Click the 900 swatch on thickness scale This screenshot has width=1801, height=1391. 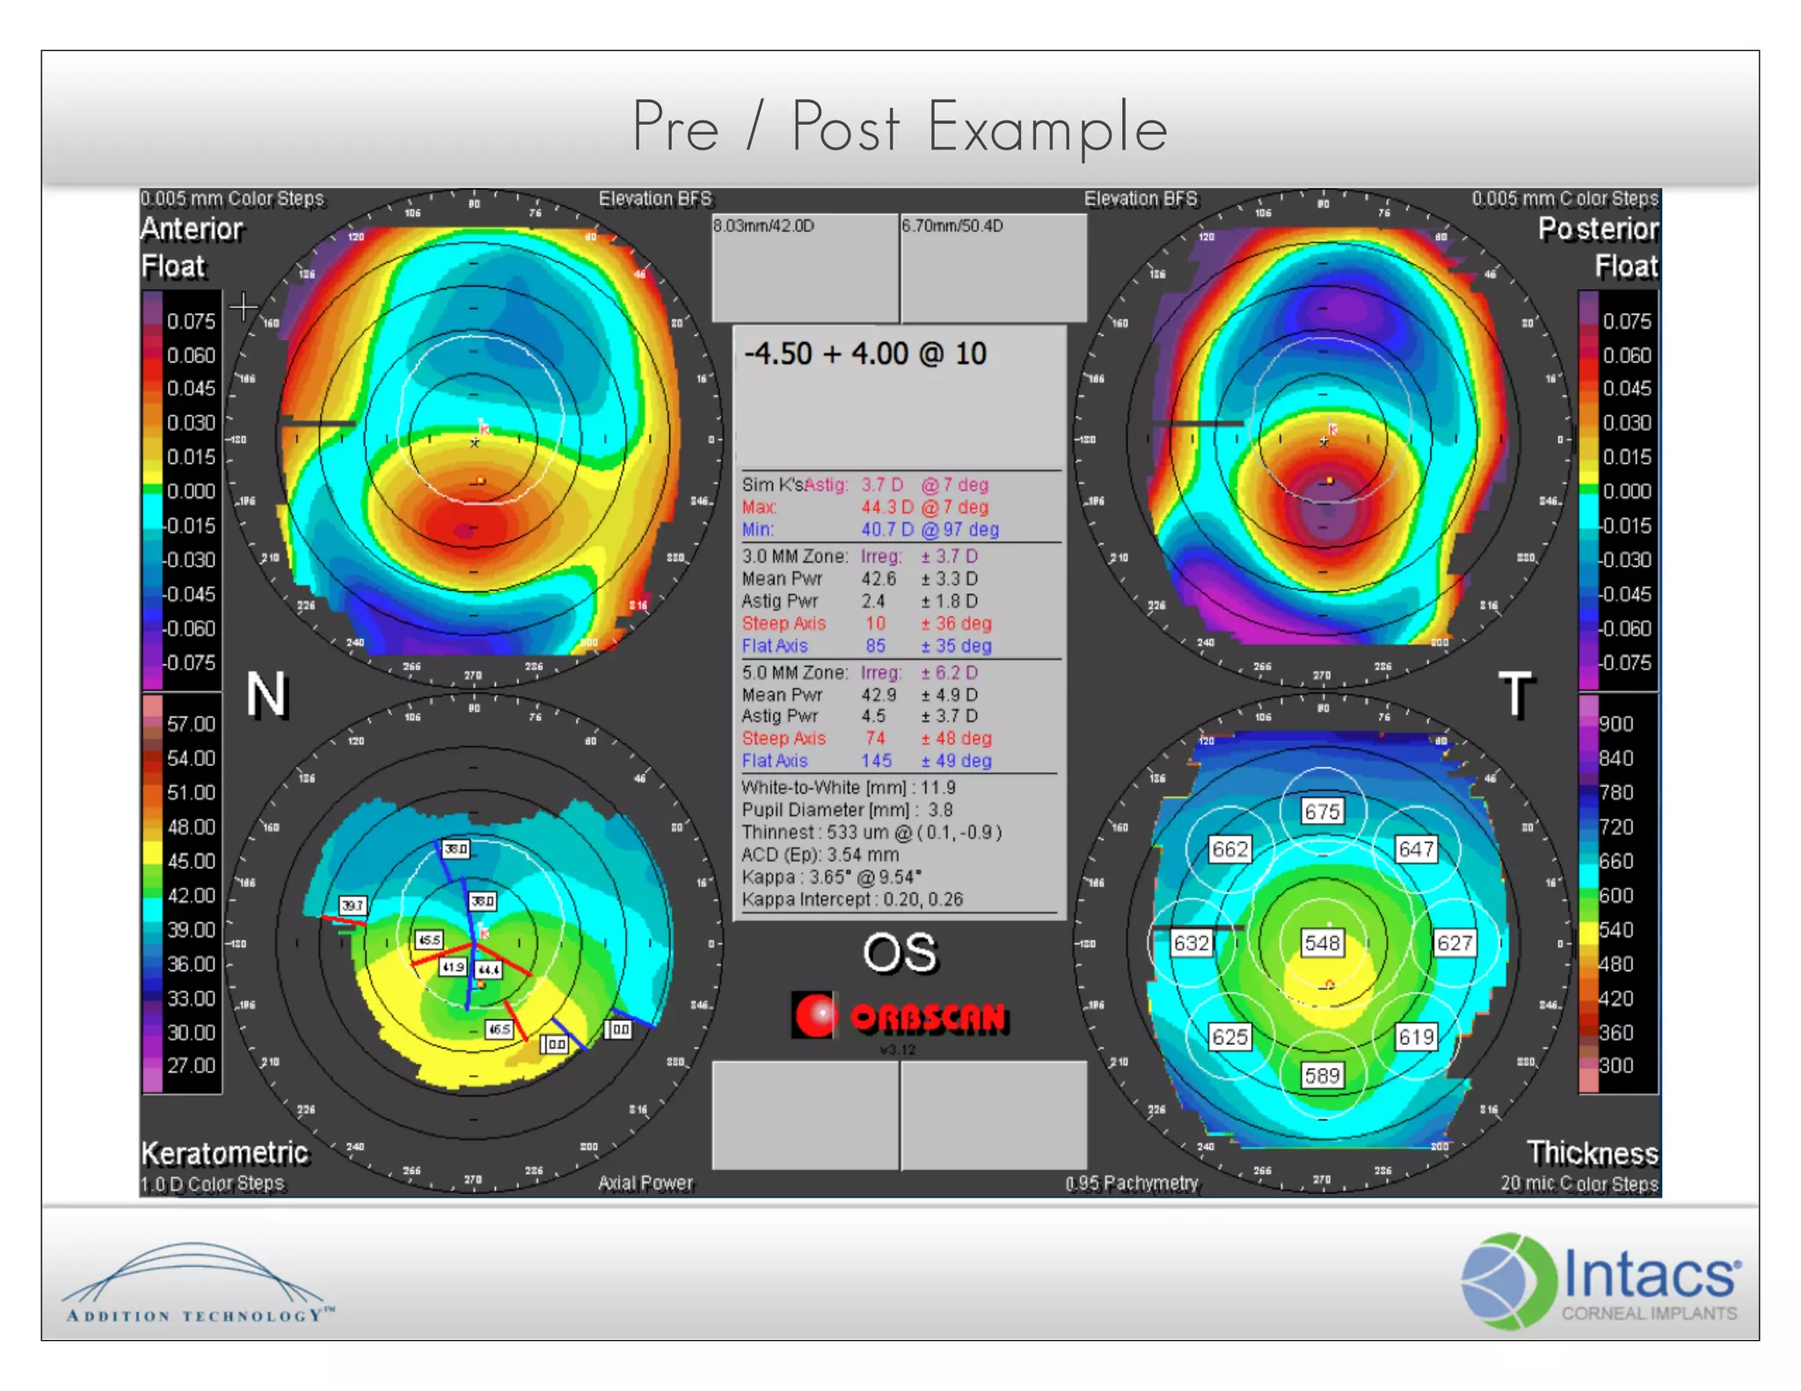pos(1587,724)
